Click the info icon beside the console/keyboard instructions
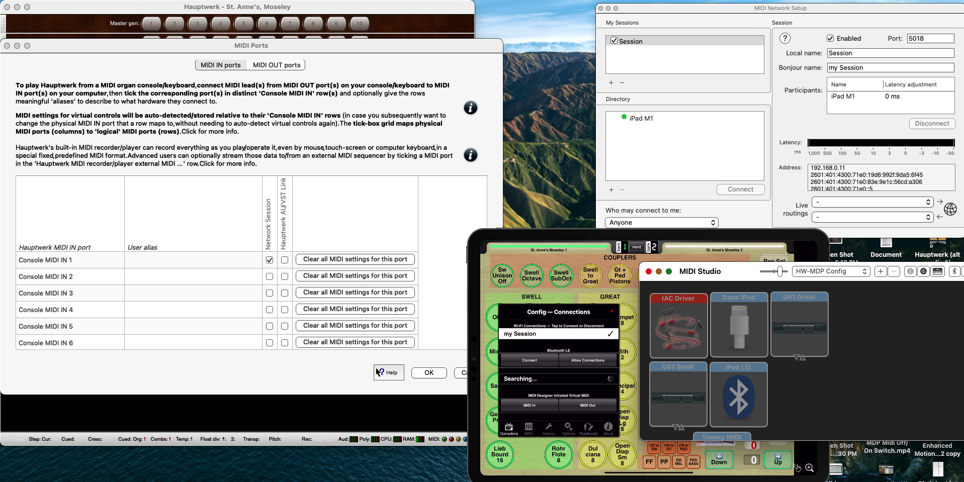The image size is (964, 482). pyautogui.click(x=470, y=108)
